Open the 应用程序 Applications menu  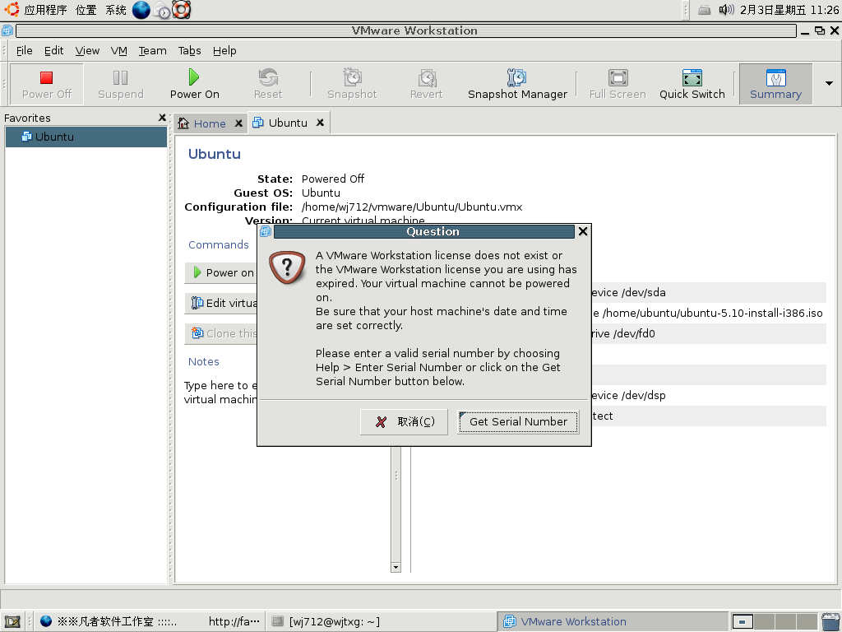[x=46, y=10]
